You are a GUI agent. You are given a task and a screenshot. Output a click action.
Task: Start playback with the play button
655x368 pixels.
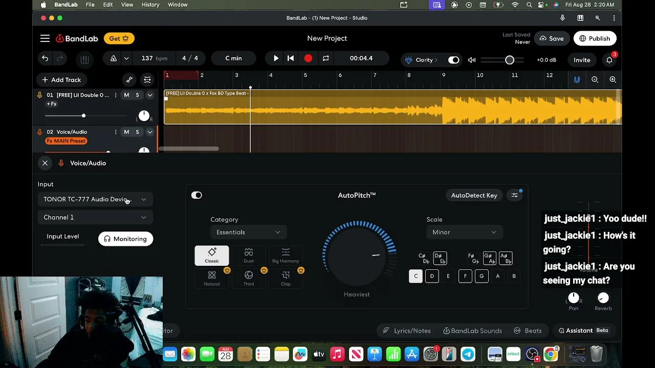[276, 58]
